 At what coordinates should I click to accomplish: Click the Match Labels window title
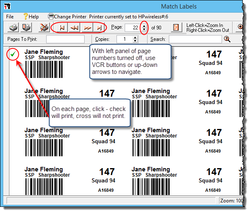click(179, 7)
